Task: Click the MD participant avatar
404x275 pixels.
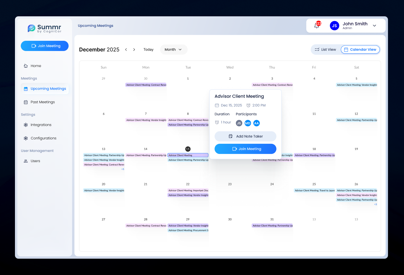Action: (248, 123)
